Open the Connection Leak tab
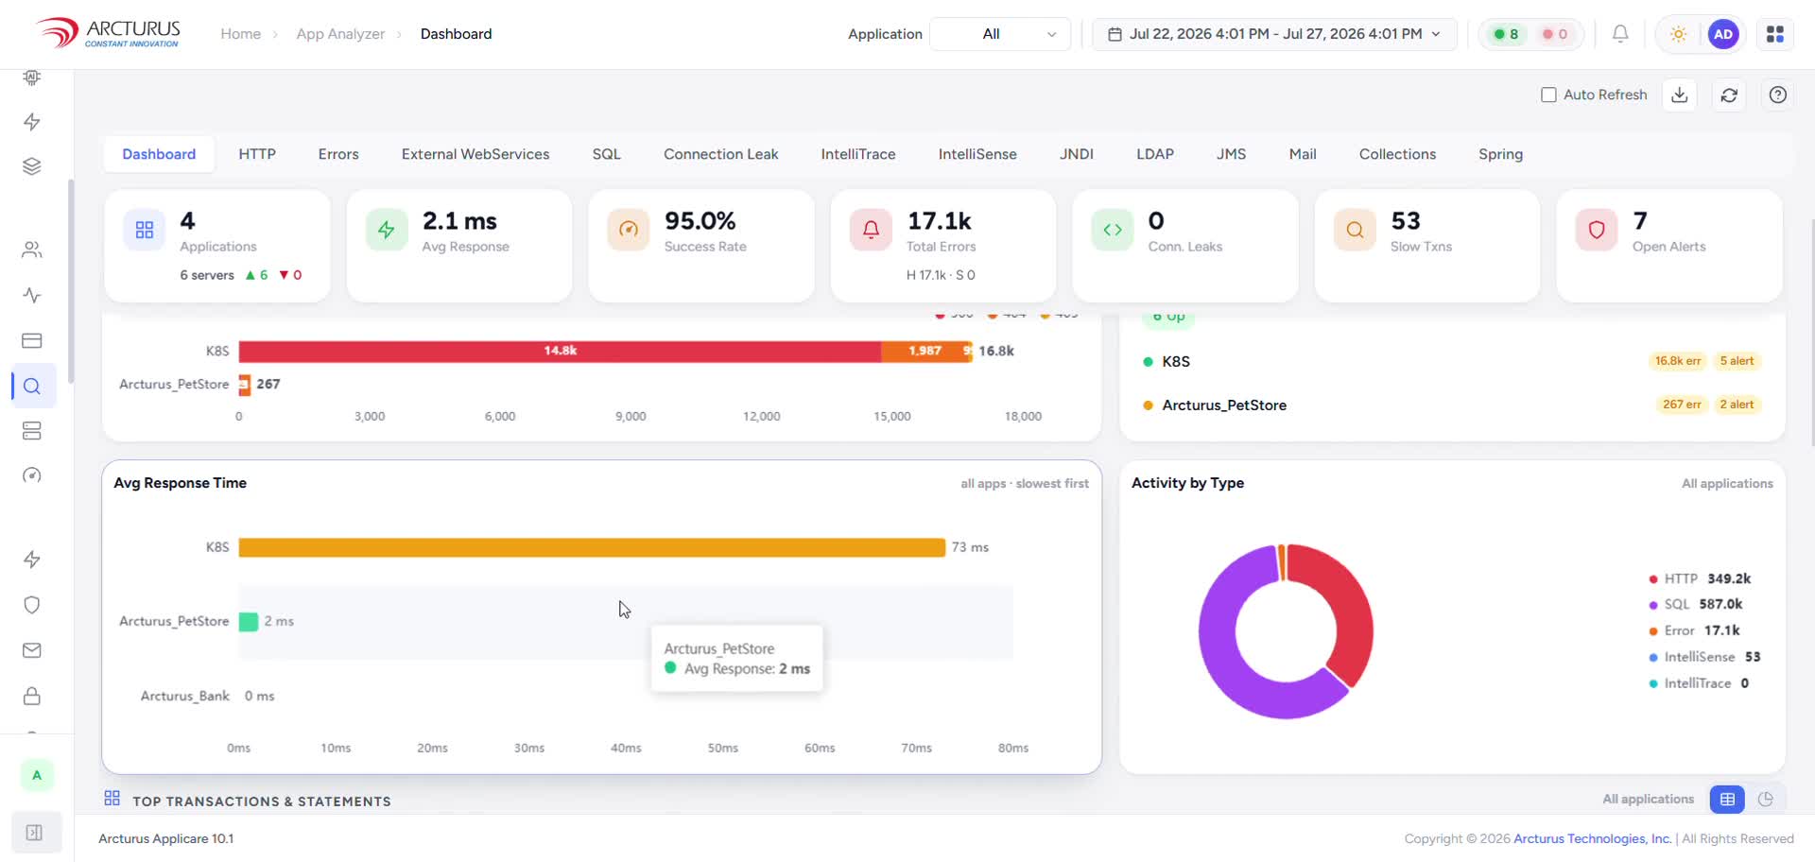The image size is (1815, 862). [x=721, y=154]
